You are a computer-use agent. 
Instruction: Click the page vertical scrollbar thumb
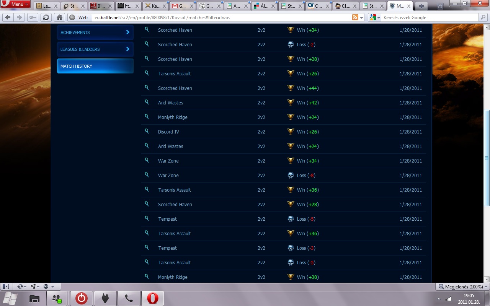click(487, 158)
